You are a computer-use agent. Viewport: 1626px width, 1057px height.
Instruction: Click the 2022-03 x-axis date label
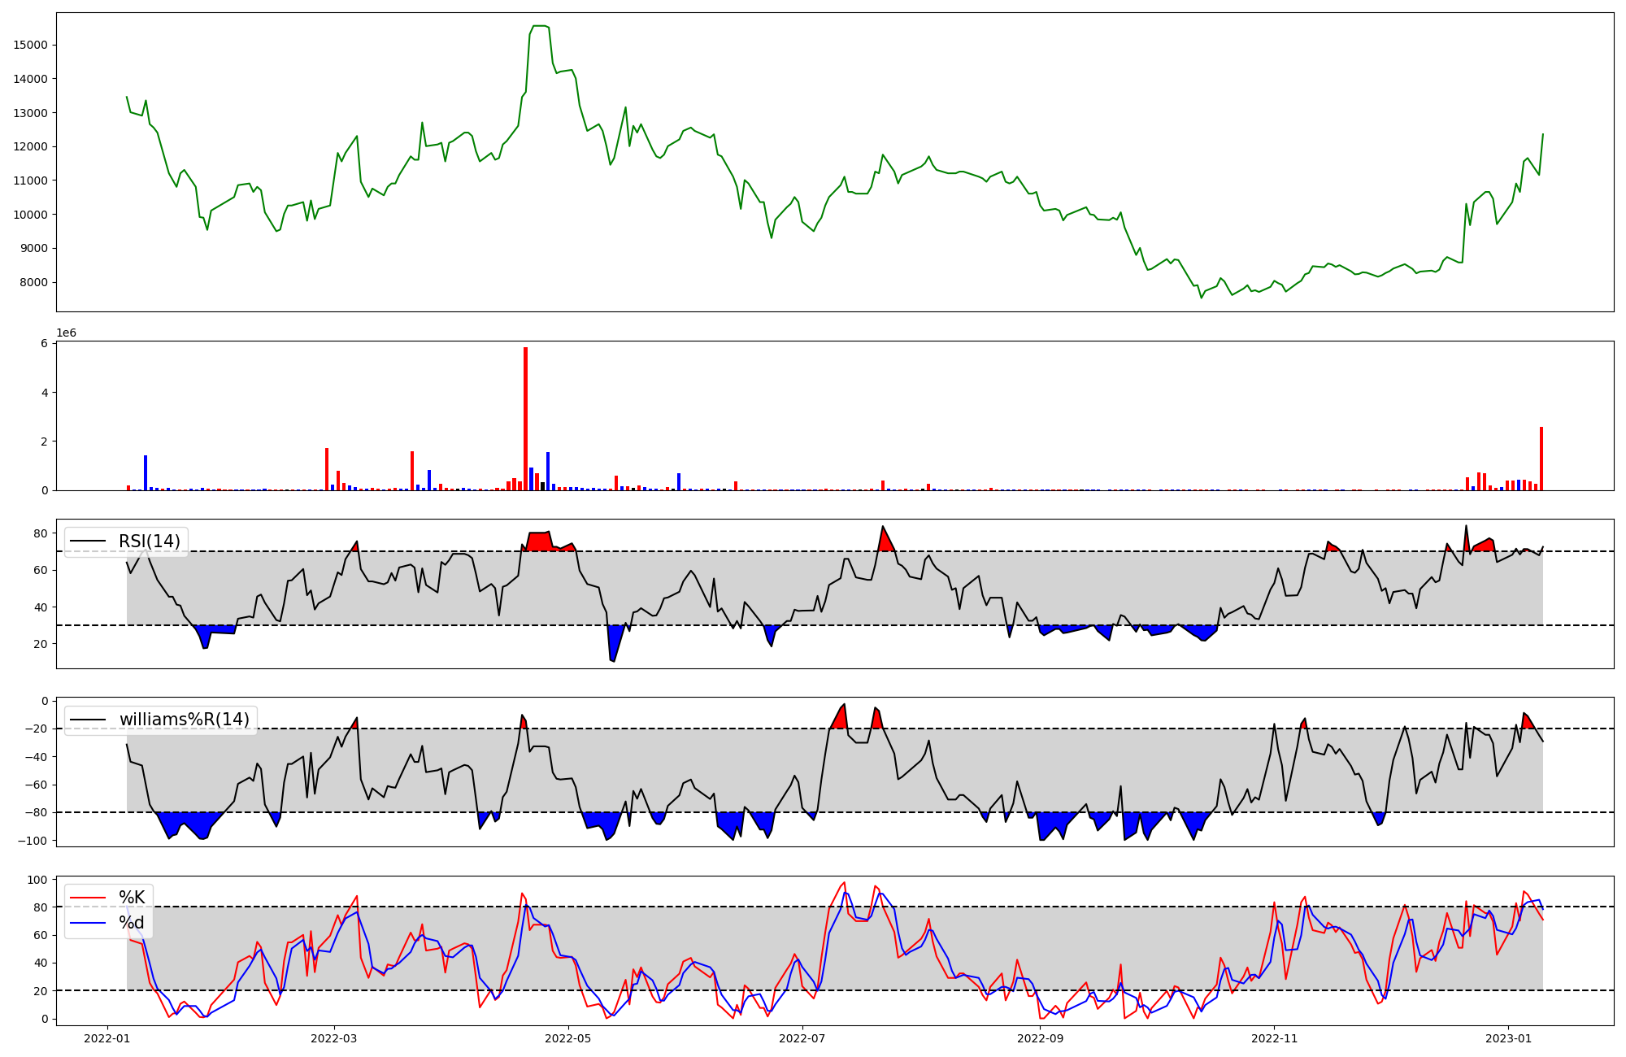(x=334, y=1038)
